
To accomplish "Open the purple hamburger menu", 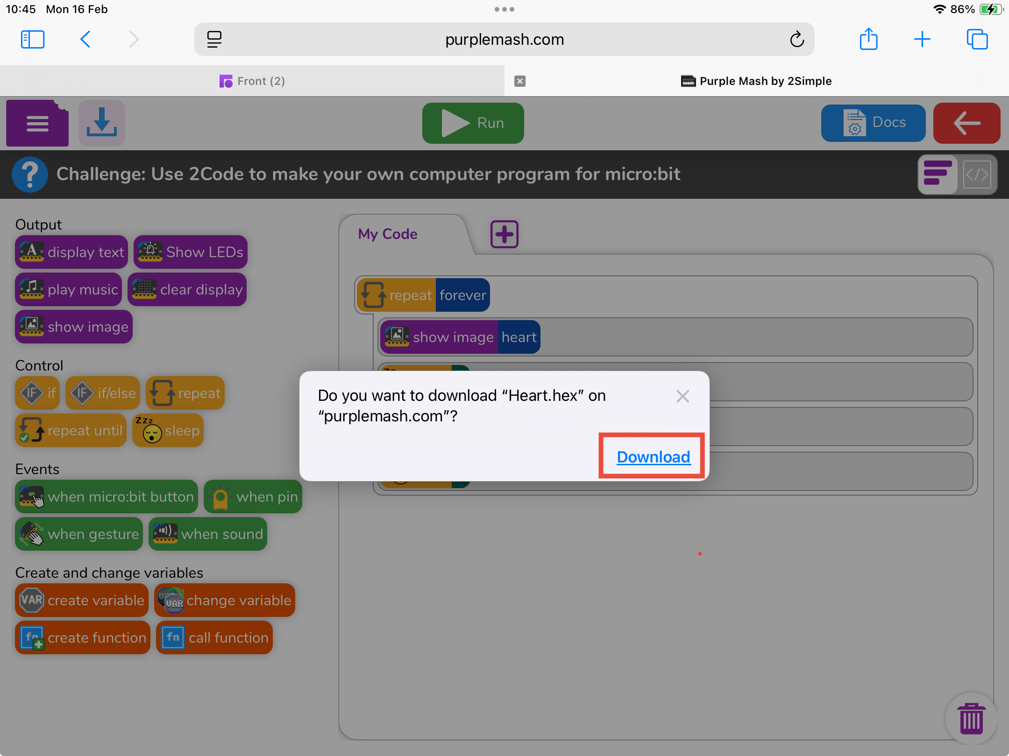I will click(37, 124).
